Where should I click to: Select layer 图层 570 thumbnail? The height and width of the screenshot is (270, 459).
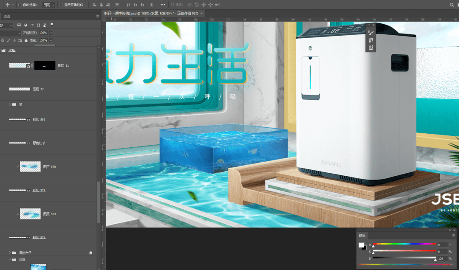(30, 167)
